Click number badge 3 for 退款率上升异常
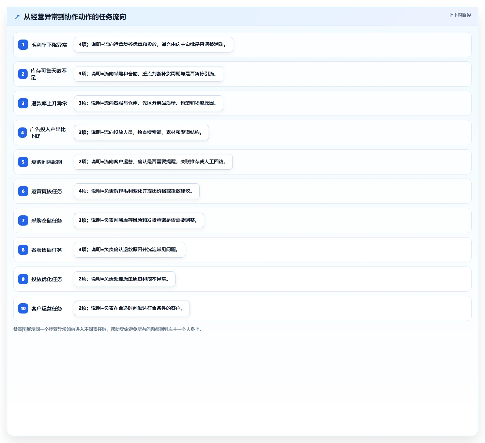485x443 pixels. 23,103
